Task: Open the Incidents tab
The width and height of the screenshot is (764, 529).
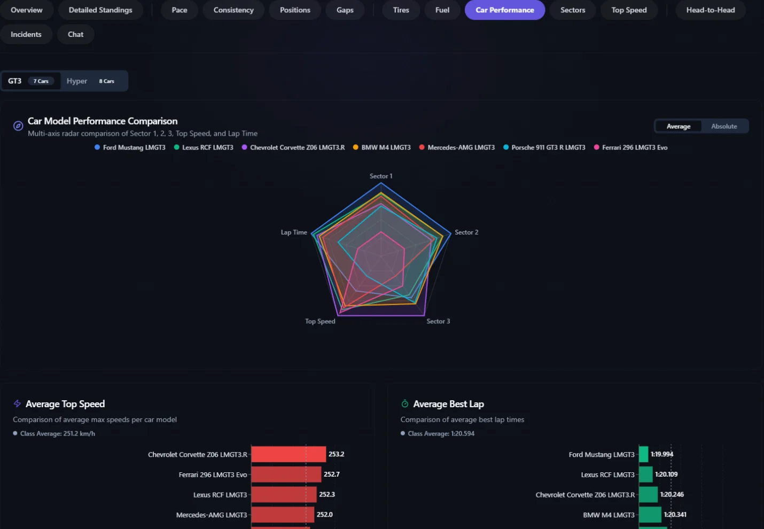Action: click(x=26, y=34)
